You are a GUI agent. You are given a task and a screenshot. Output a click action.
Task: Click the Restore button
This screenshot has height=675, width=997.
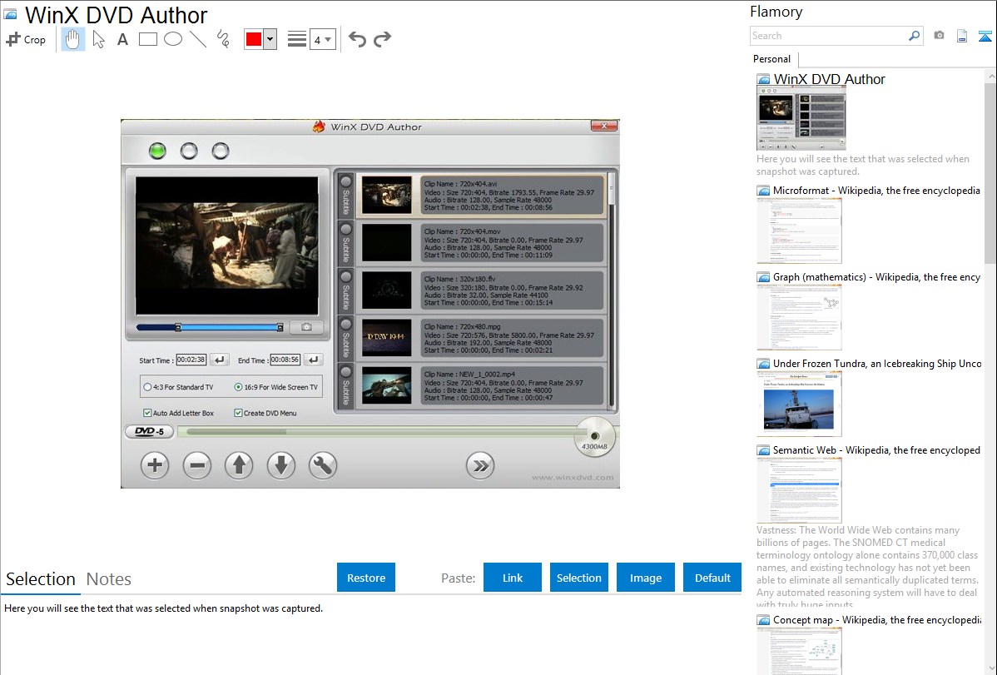(366, 578)
